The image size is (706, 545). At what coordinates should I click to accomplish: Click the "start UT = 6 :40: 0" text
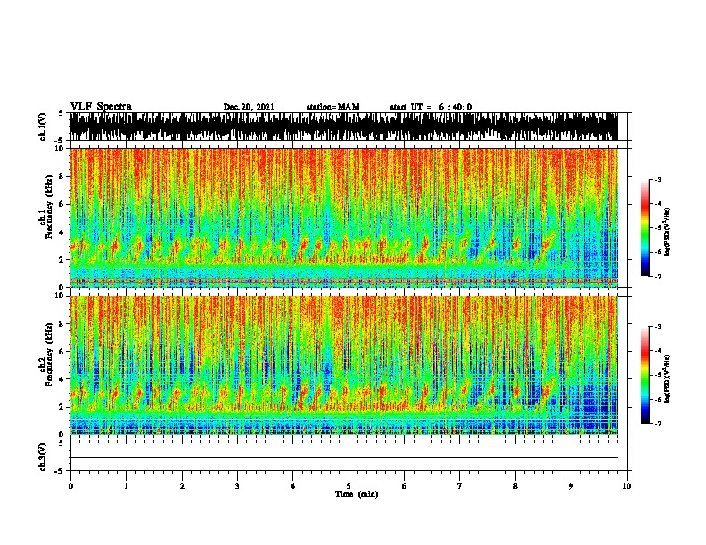(x=431, y=107)
